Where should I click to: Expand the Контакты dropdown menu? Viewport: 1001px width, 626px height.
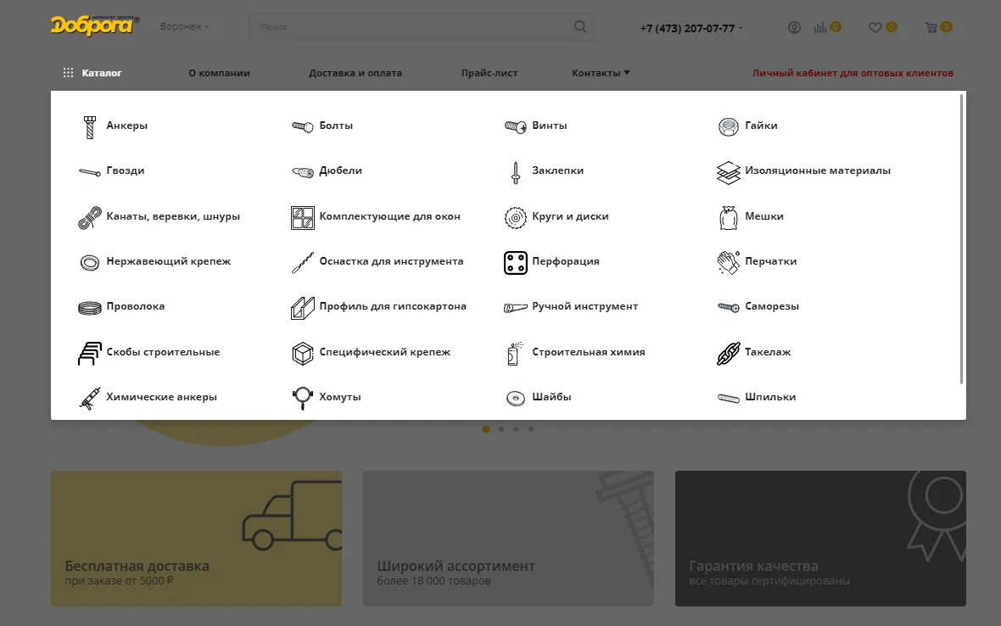click(601, 73)
